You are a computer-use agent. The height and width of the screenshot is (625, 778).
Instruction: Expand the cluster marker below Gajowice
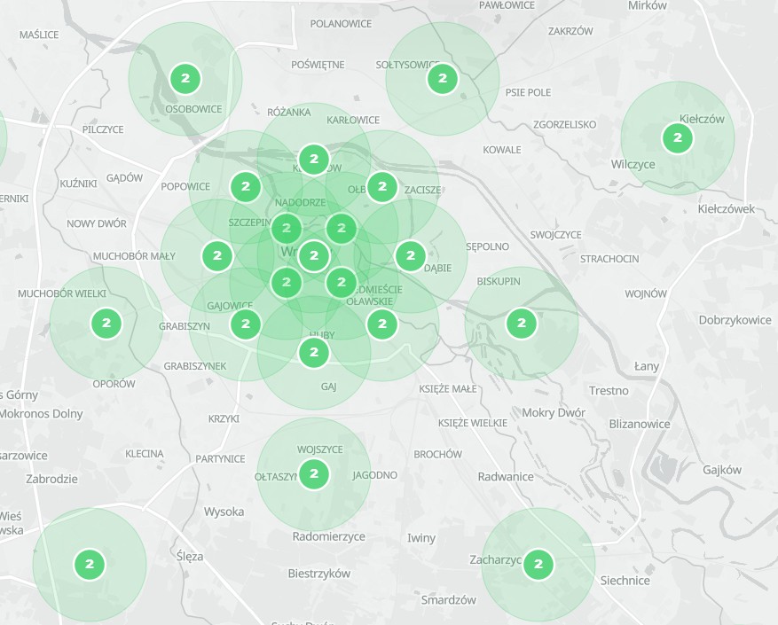click(x=245, y=324)
